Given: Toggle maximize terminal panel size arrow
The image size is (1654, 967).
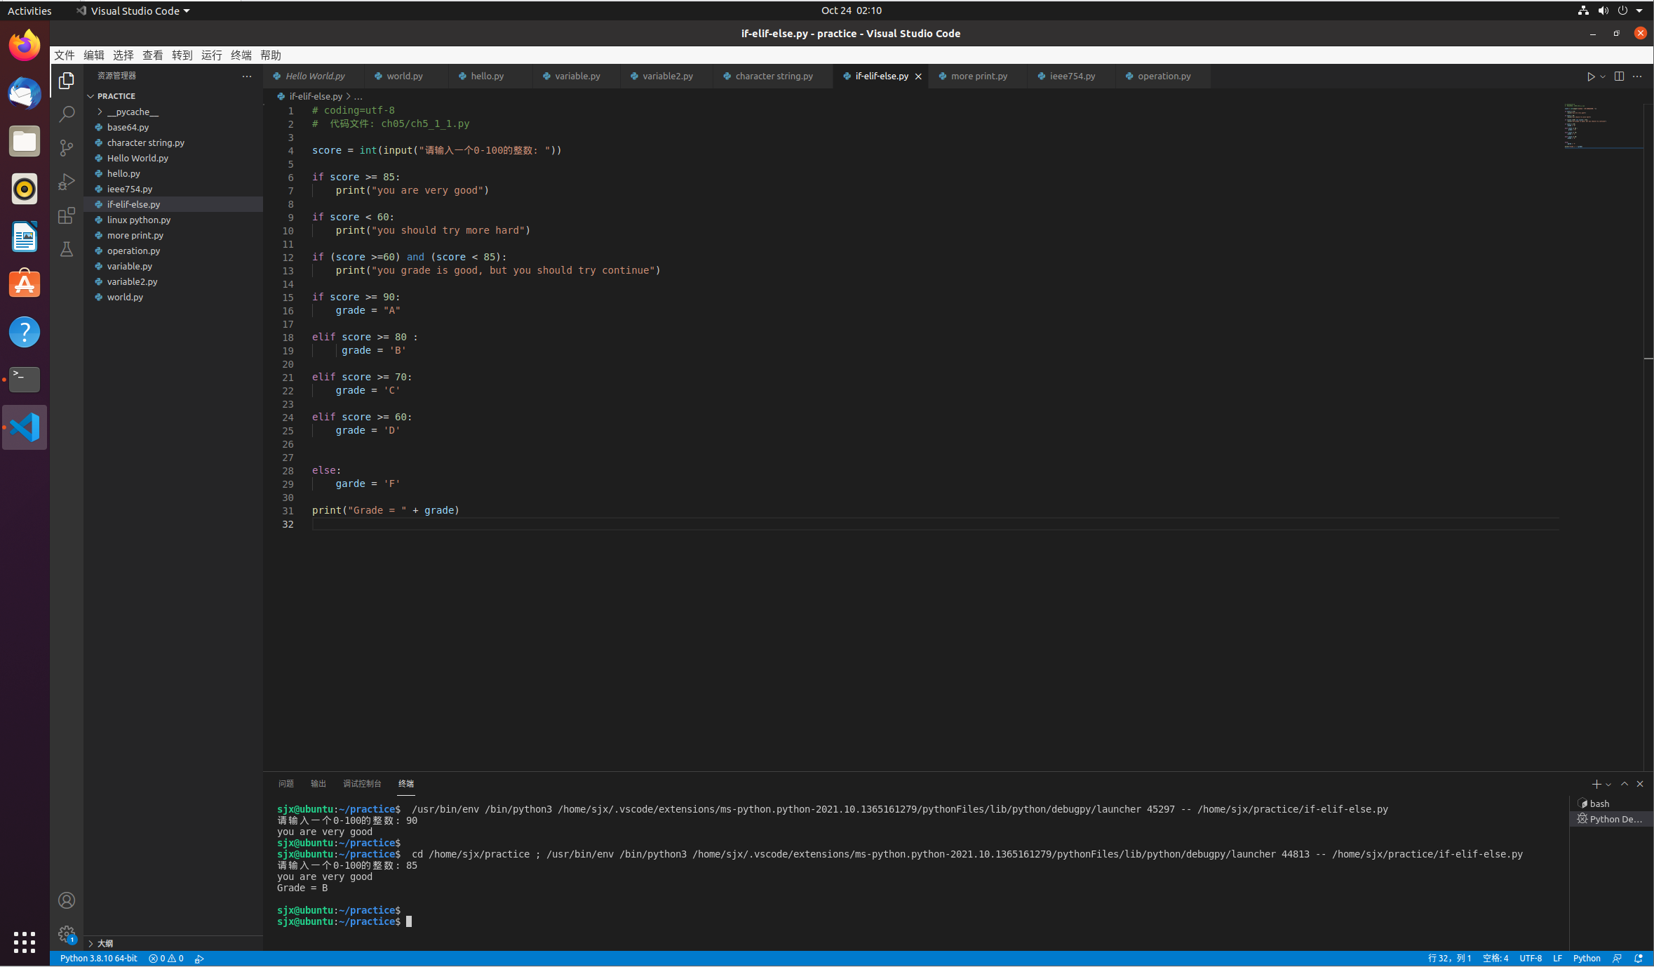Looking at the screenshot, I should click(1625, 784).
